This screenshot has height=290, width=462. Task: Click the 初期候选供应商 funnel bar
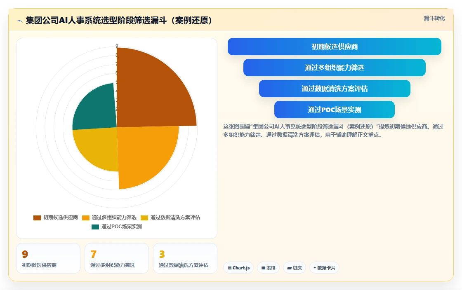coord(335,47)
